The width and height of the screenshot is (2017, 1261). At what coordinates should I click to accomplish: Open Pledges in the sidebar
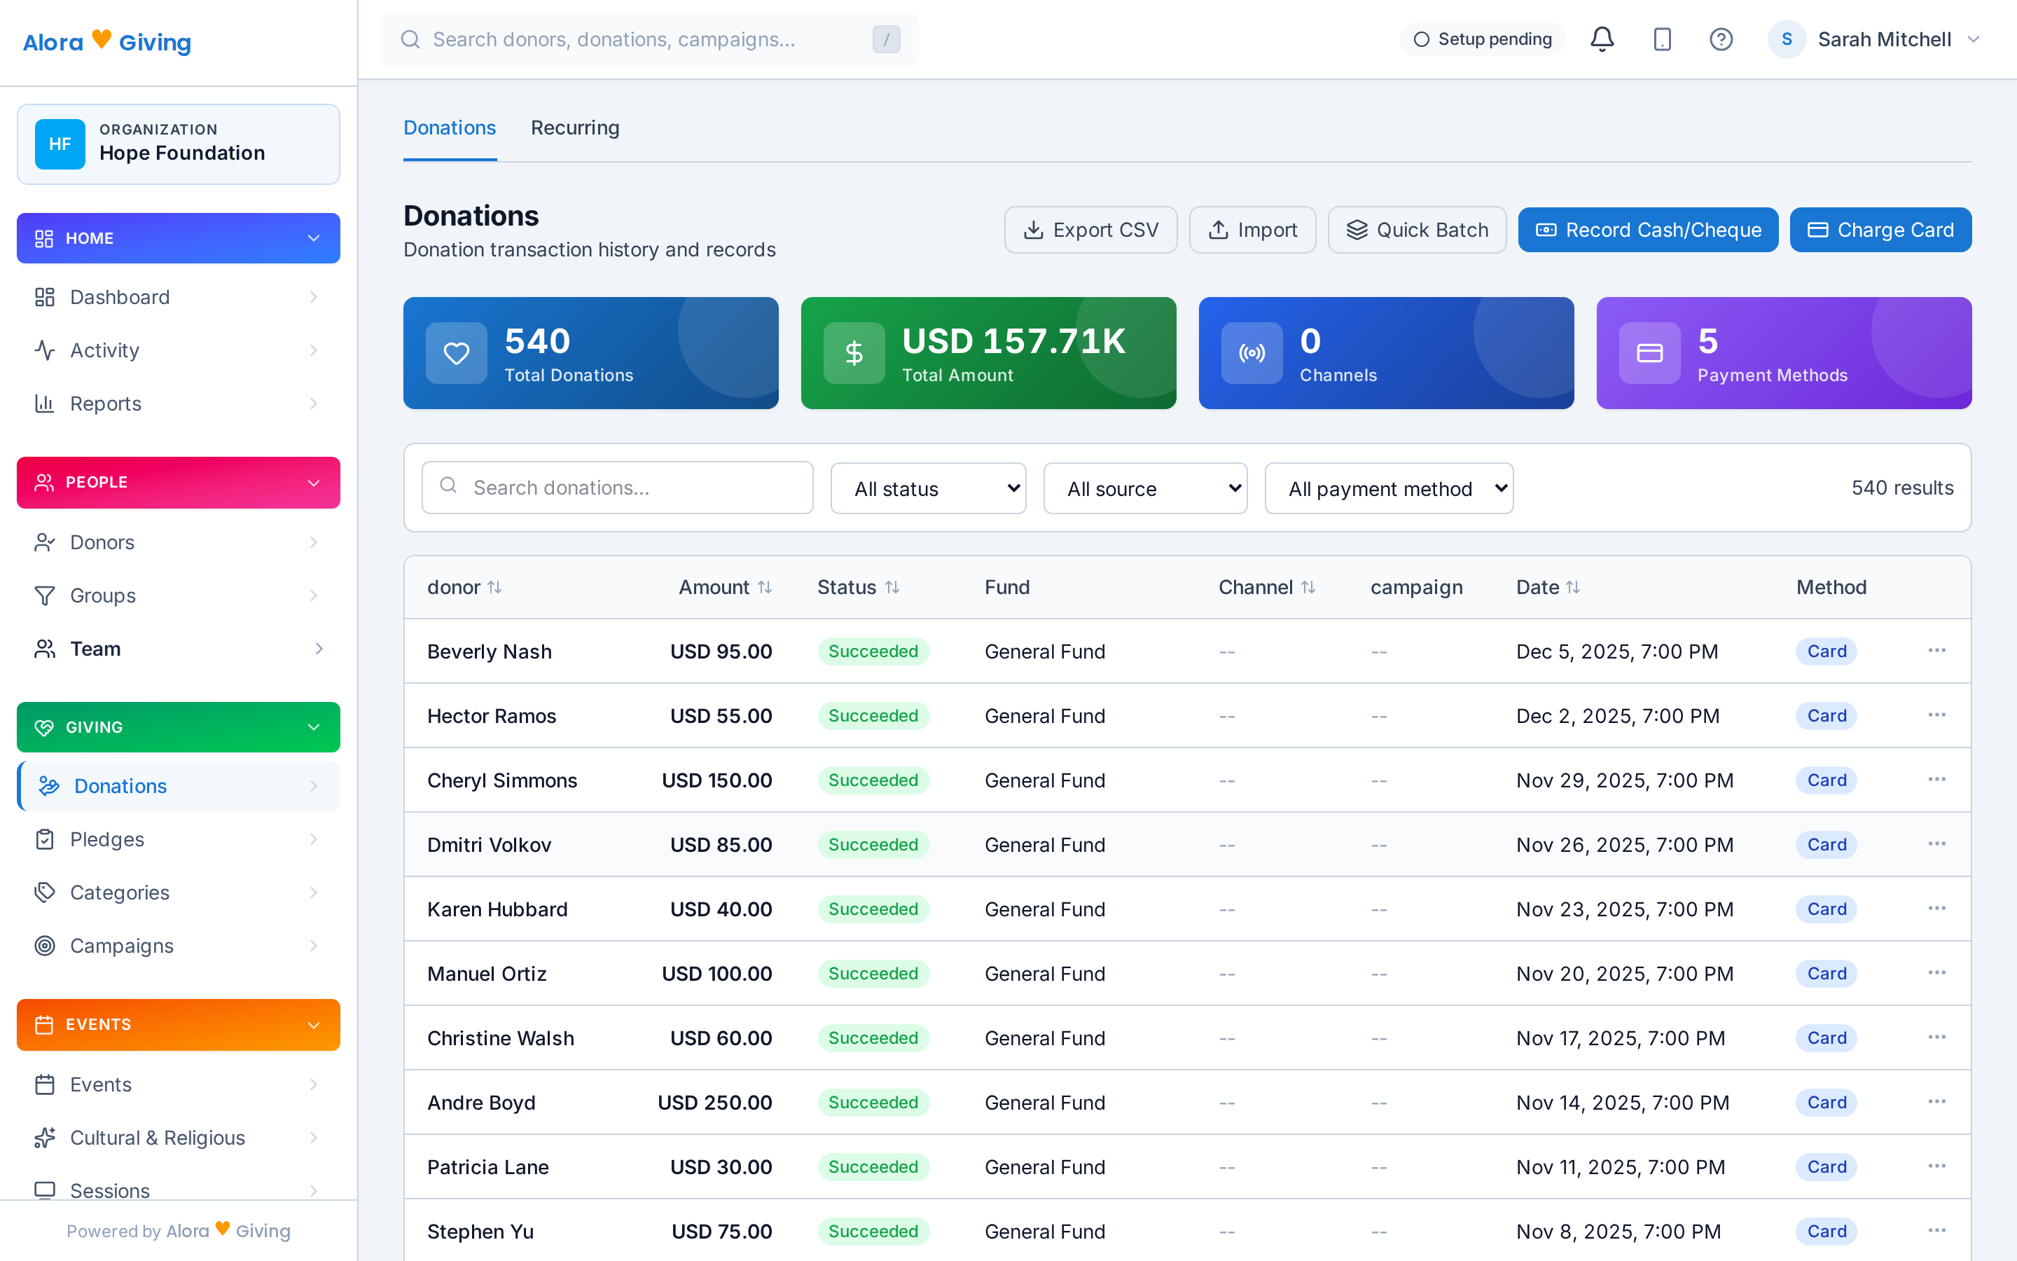click(179, 839)
